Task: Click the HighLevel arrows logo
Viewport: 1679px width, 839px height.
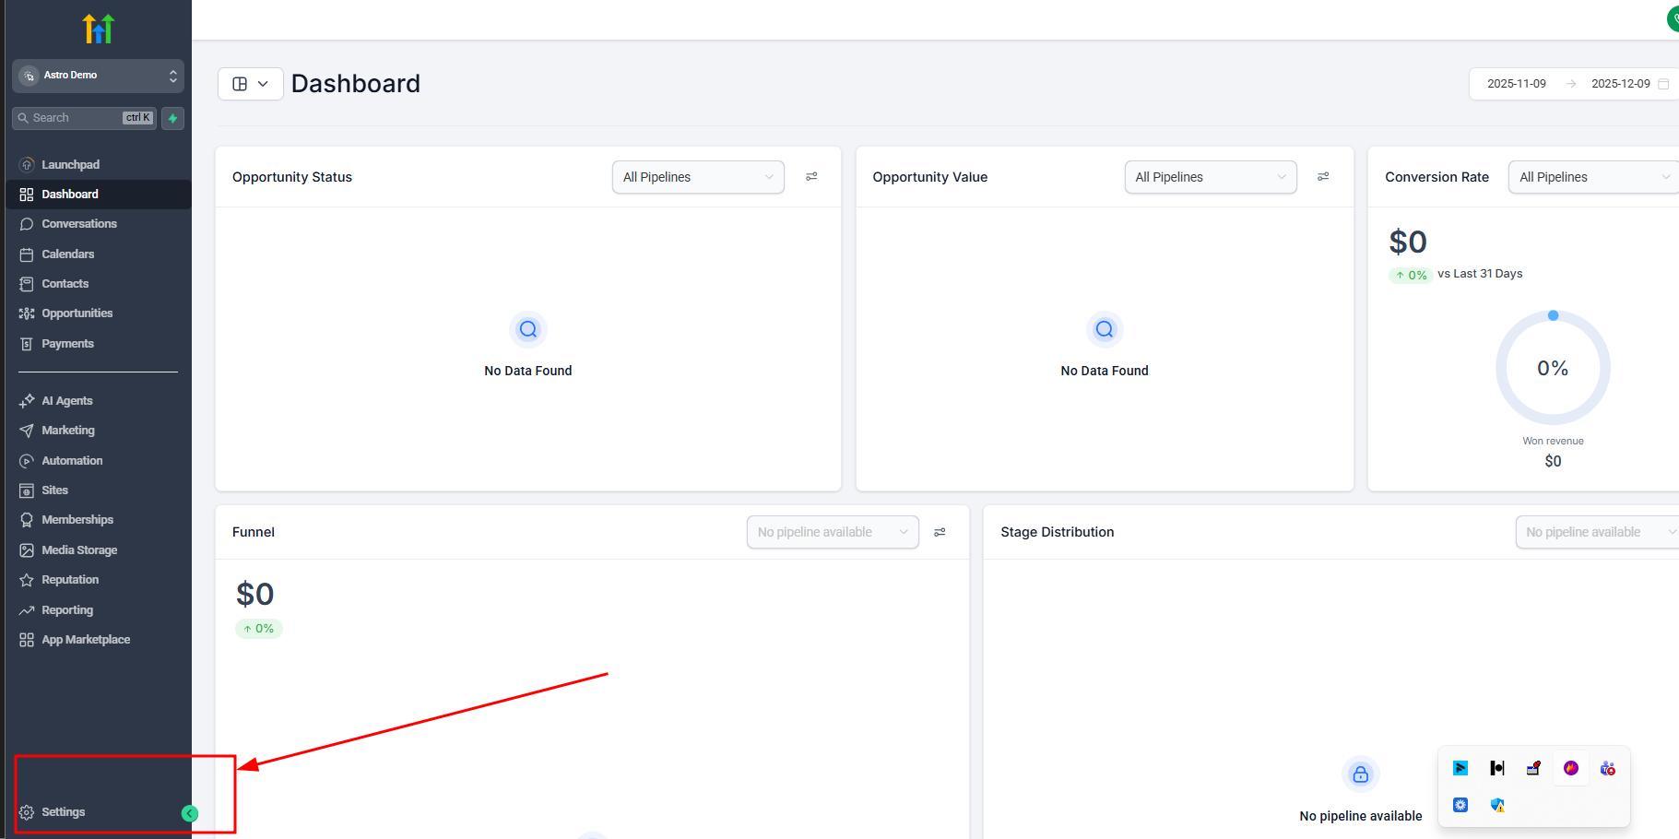Action: 98,29
